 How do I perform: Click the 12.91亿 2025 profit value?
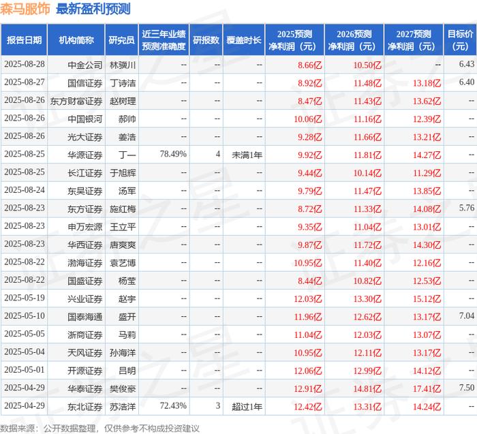(x=307, y=388)
